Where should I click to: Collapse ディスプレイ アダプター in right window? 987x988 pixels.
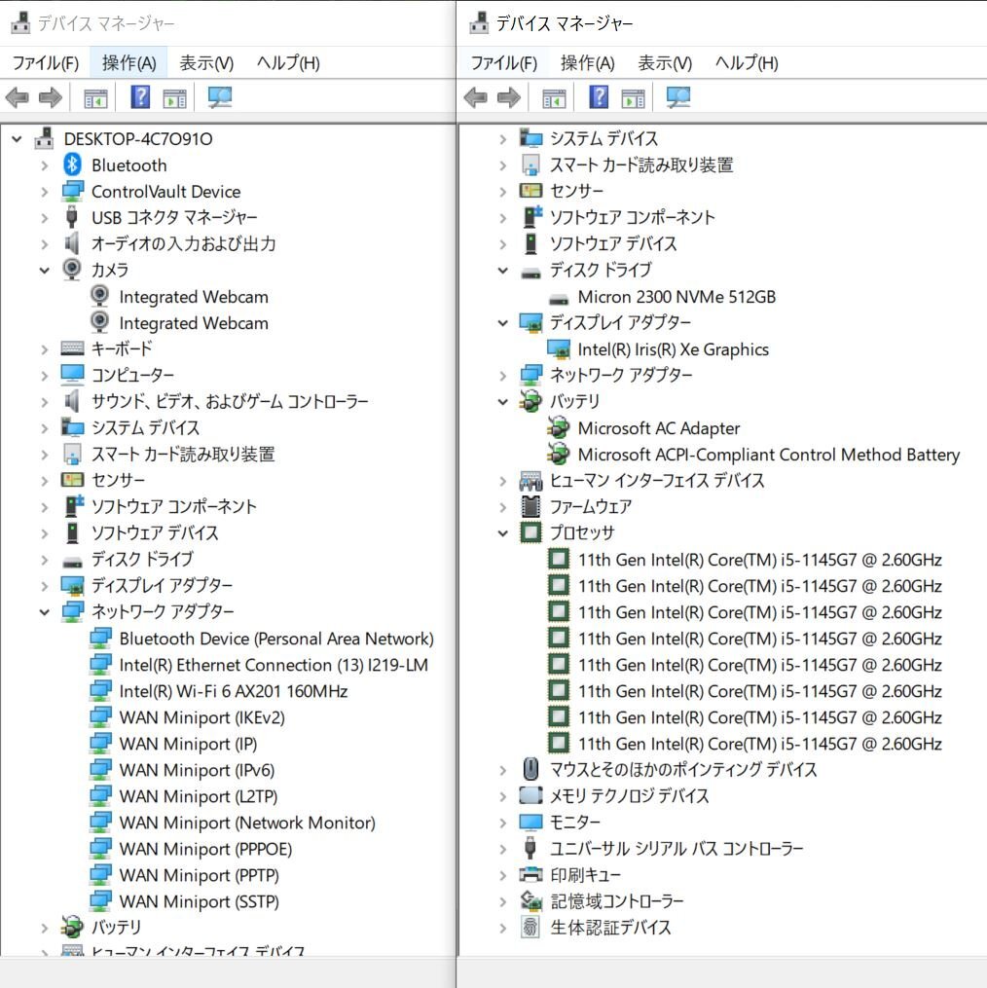(x=503, y=322)
